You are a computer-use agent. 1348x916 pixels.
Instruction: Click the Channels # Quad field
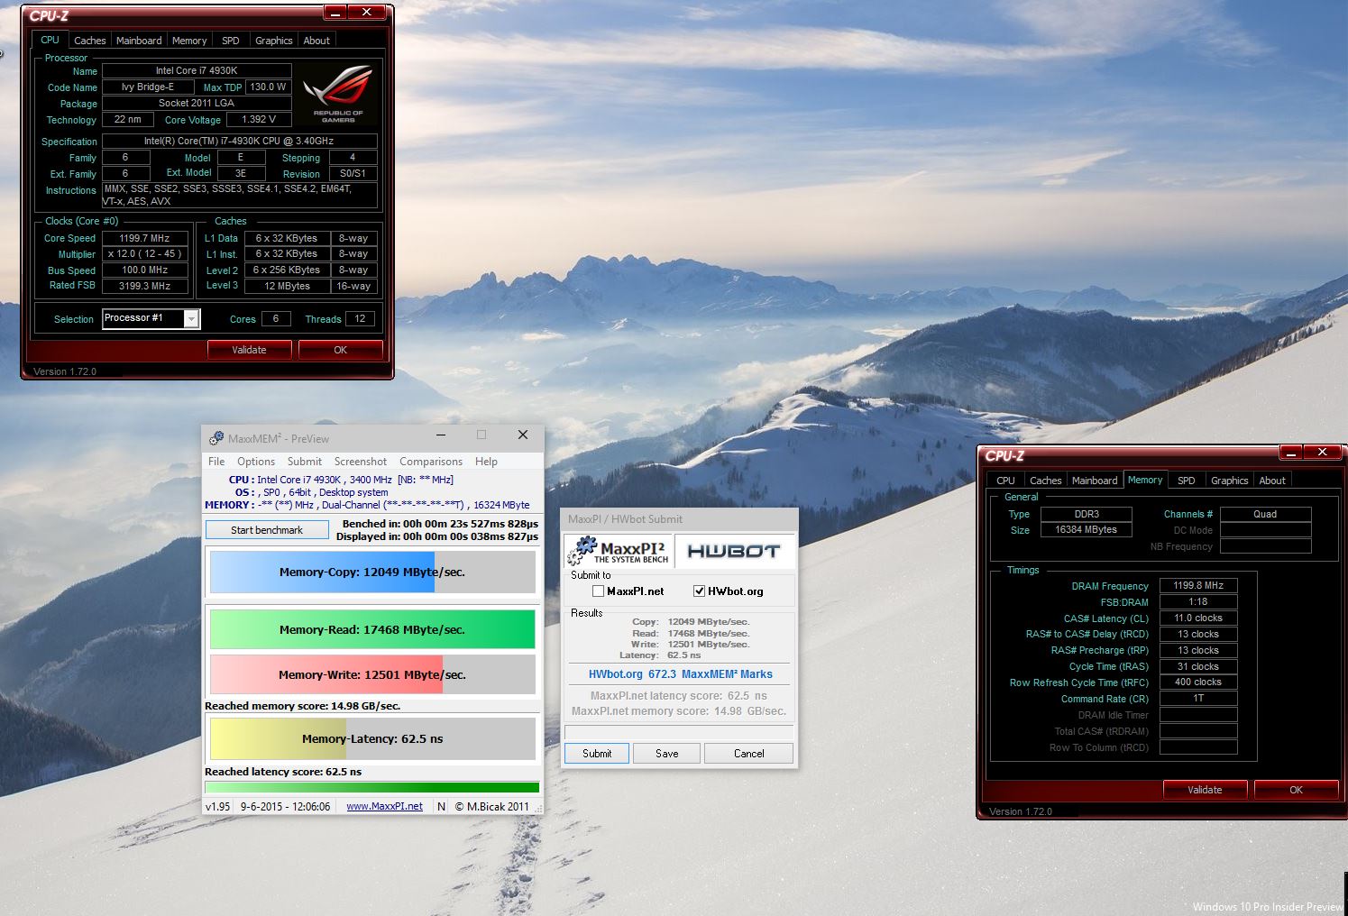pyautogui.click(x=1265, y=514)
